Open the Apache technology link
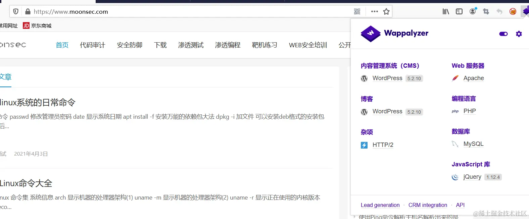529x219 pixels. tap(474, 78)
